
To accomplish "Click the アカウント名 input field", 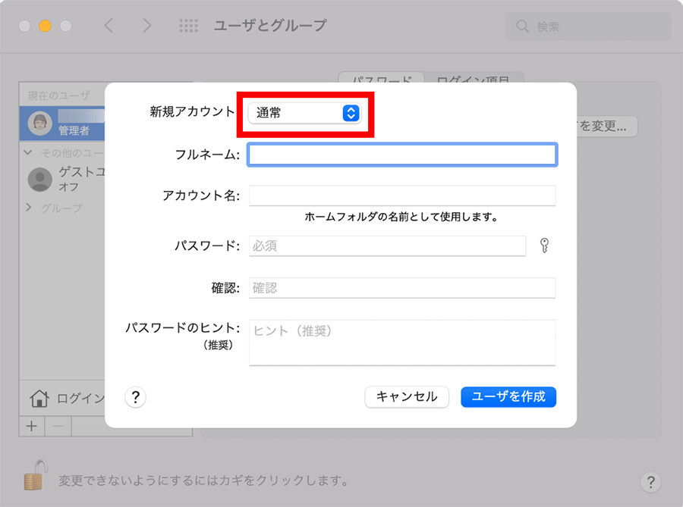I will click(x=402, y=196).
